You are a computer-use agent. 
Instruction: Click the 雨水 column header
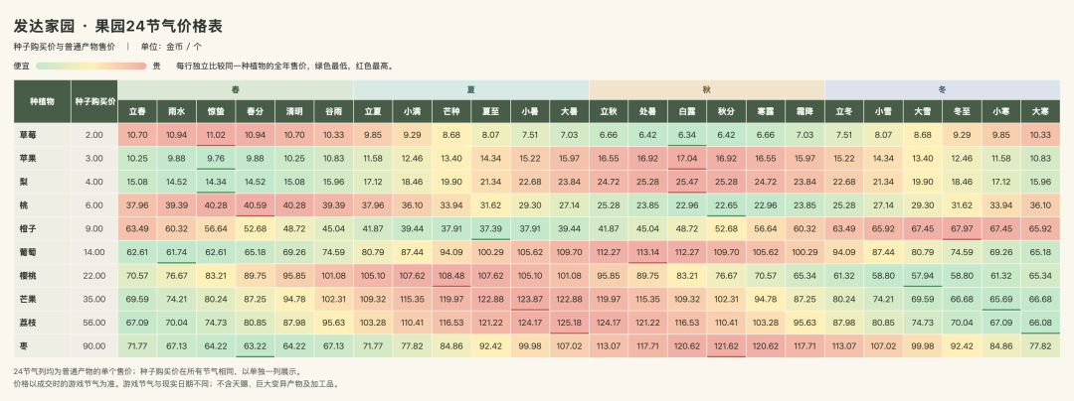click(x=177, y=111)
